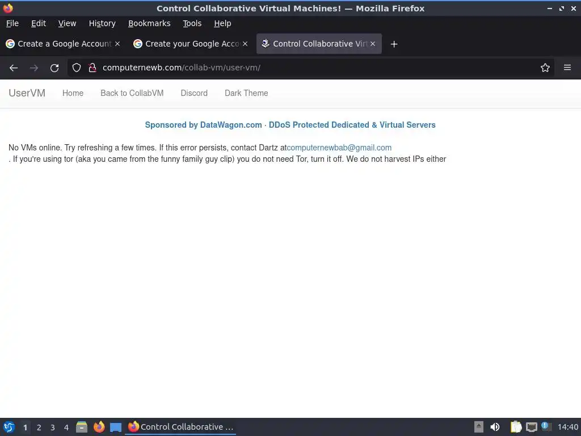581x436 pixels.
Task: Open the Discord link
Action: point(194,93)
